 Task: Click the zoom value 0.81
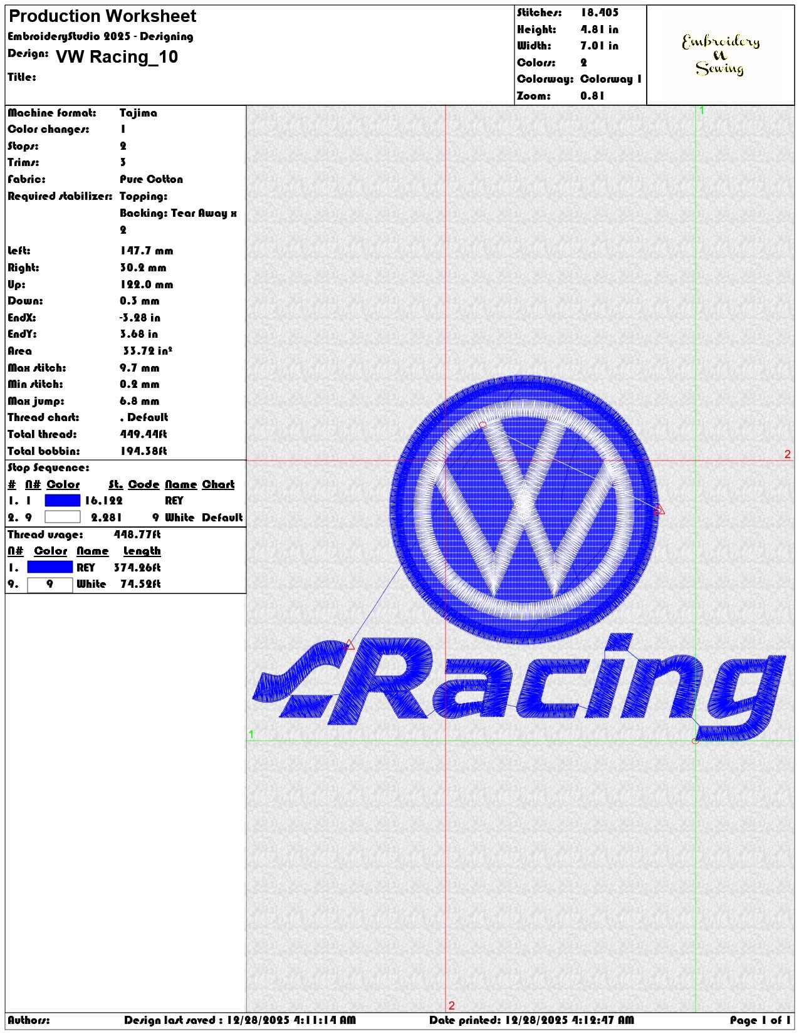pyautogui.click(x=592, y=96)
